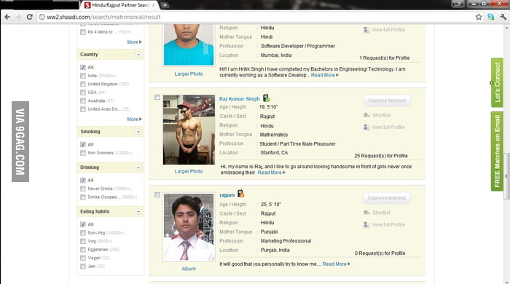Collapse the Smoking filter section
510x284 pixels.
138,132
